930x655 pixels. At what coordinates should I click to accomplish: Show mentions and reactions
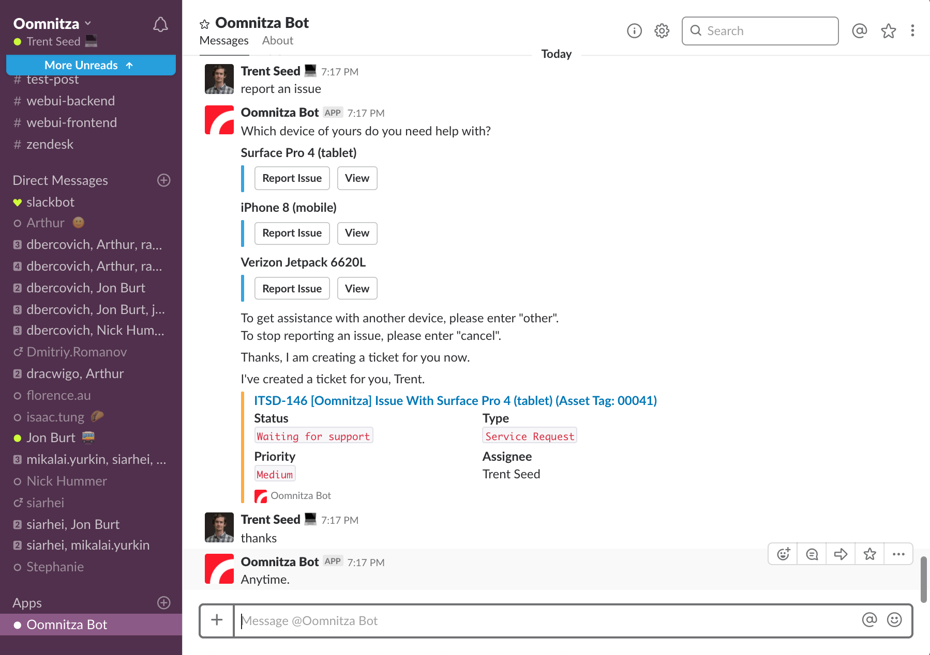(x=860, y=31)
